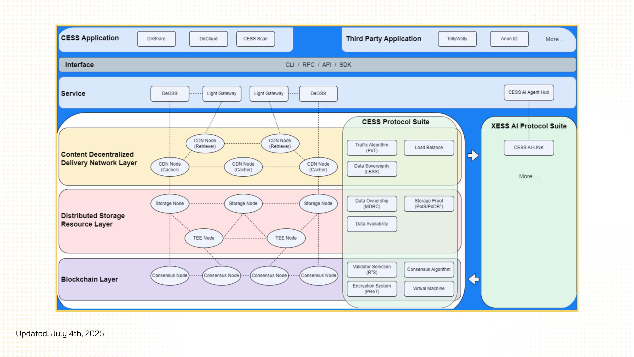Click the right-pointing arrow toward XESS AI Suite
Screen dimensions: 634x357
pyautogui.click(x=473, y=155)
